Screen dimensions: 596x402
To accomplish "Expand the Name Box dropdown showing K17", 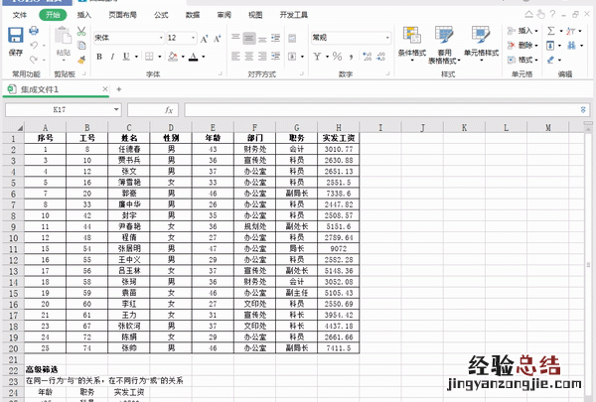I will [115, 109].
